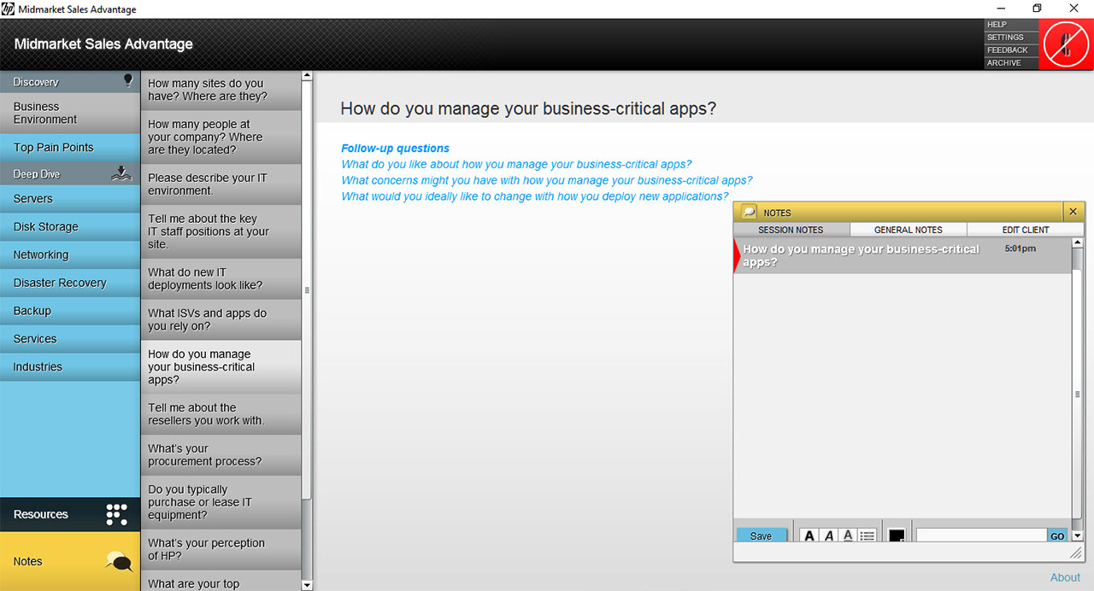Screen dimensions: 1094x591
Task: Select Business Environment in sidebar
Action: 70,113
